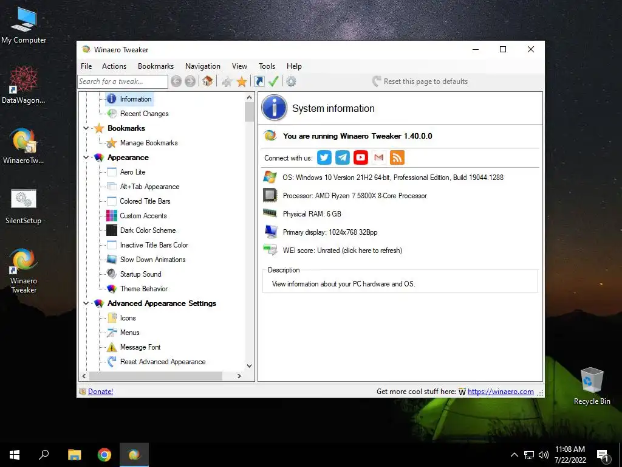
Task: Open the File menu
Action: [86, 66]
